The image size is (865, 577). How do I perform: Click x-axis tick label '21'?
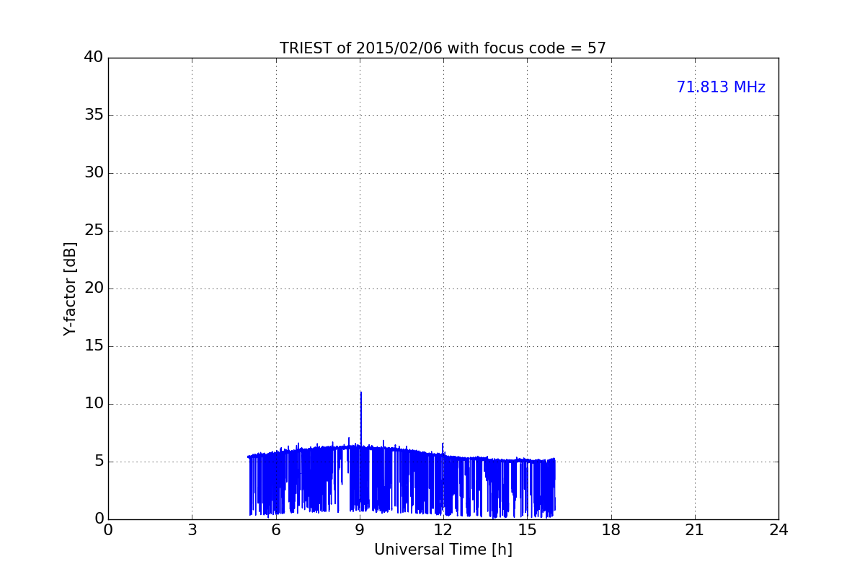point(695,530)
